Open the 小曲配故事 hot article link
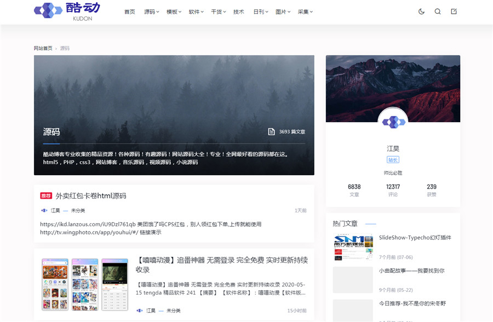The width and height of the screenshot is (493, 322). click(411, 271)
